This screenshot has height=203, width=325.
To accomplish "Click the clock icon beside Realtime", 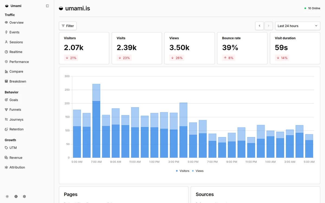I will click(x=6, y=52).
